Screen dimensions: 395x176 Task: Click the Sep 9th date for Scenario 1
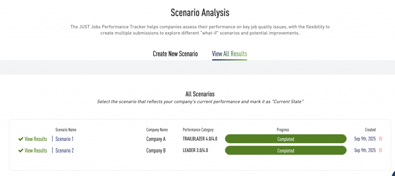point(365,139)
